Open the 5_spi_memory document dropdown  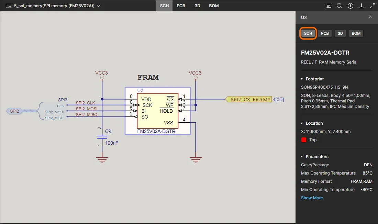tap(99, 6)
